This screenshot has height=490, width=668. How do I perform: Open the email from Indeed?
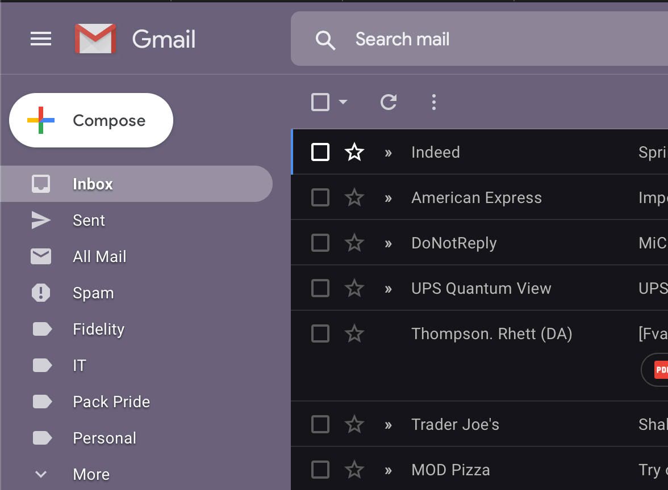[x=479, y=152]
